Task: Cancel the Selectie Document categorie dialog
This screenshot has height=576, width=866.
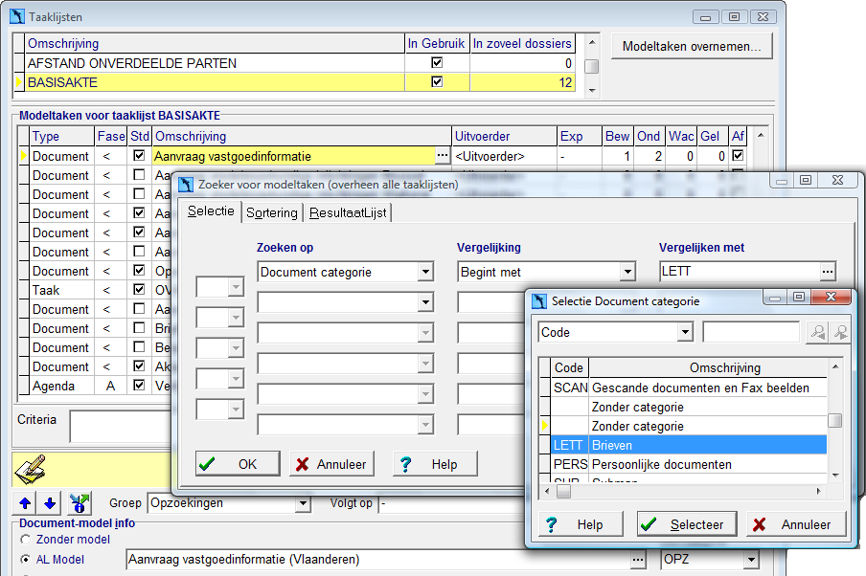Action: coord(796,524)
